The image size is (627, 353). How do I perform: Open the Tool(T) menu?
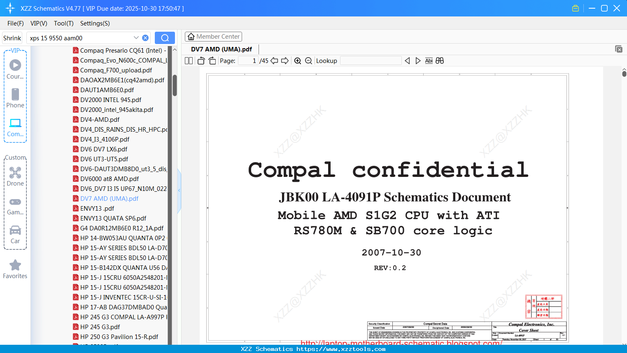click(x=64, y=23)
